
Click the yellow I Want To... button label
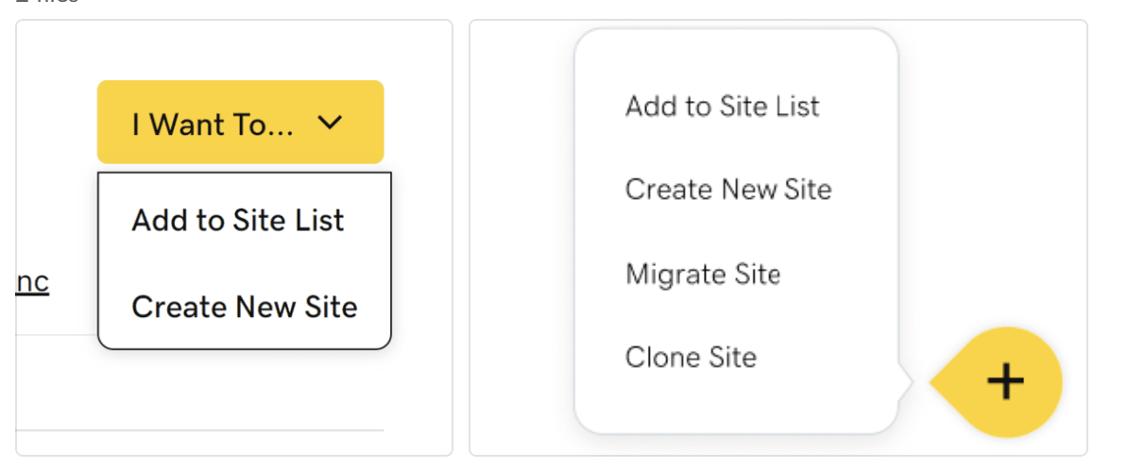click(213, 124)
